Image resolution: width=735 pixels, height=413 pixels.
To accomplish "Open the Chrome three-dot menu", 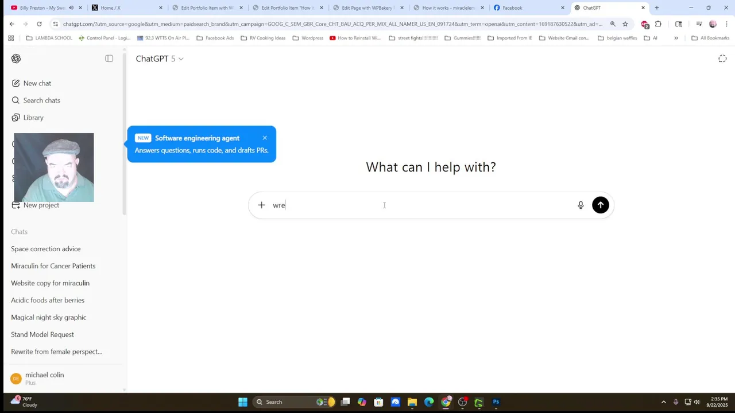I will [x=726, y=24].
